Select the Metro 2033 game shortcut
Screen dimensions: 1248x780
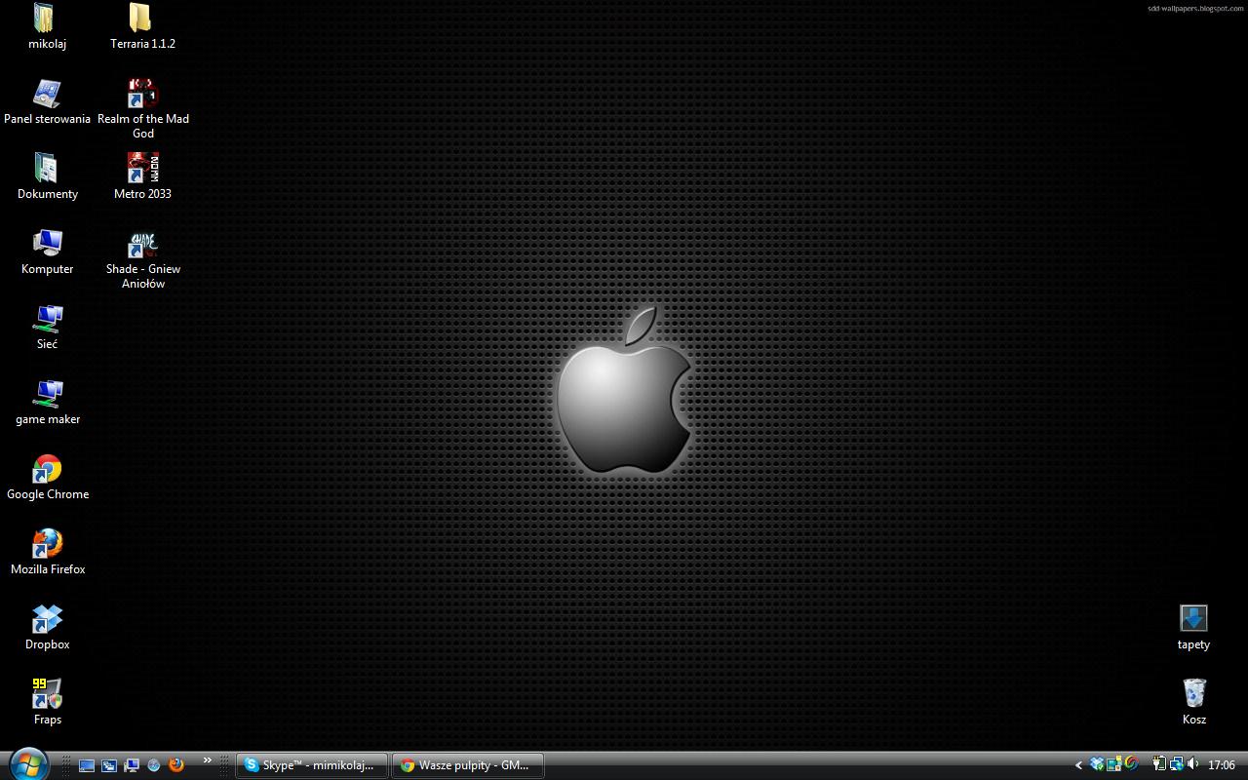pyautogui.click(x=142, y=171)
